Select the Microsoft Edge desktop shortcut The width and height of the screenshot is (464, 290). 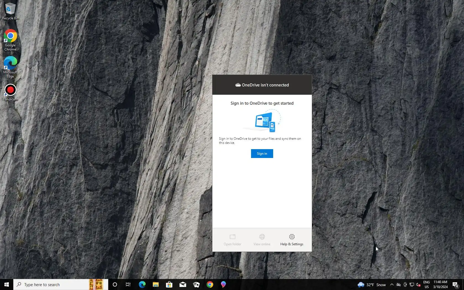click(x=10, y=67)
